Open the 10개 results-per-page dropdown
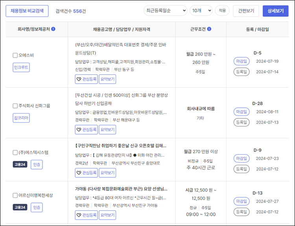 click(x=201, y=11)
